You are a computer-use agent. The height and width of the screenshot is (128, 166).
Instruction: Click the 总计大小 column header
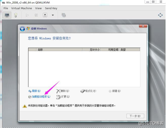[x=92, y=50]
